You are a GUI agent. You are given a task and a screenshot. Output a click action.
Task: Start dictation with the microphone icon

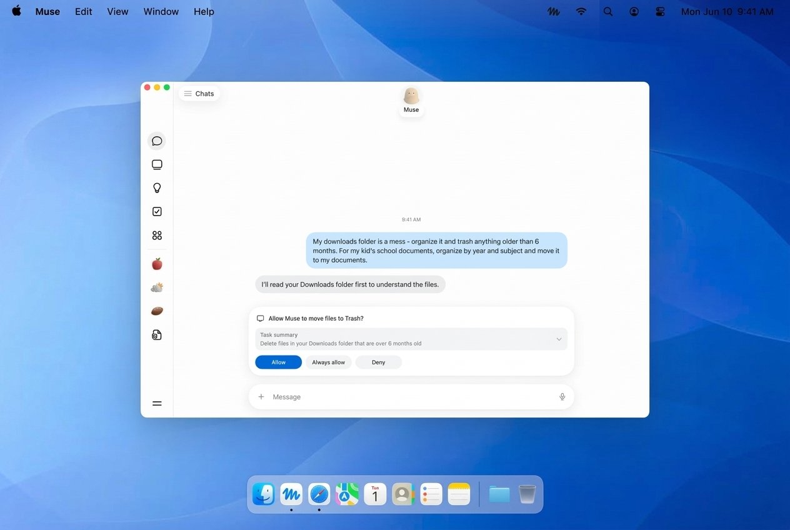(562, 397)
